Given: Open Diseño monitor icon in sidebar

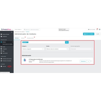Looking at the screenshot, I should pos(1,47).
